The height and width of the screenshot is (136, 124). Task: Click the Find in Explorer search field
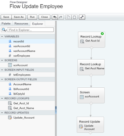31,30
